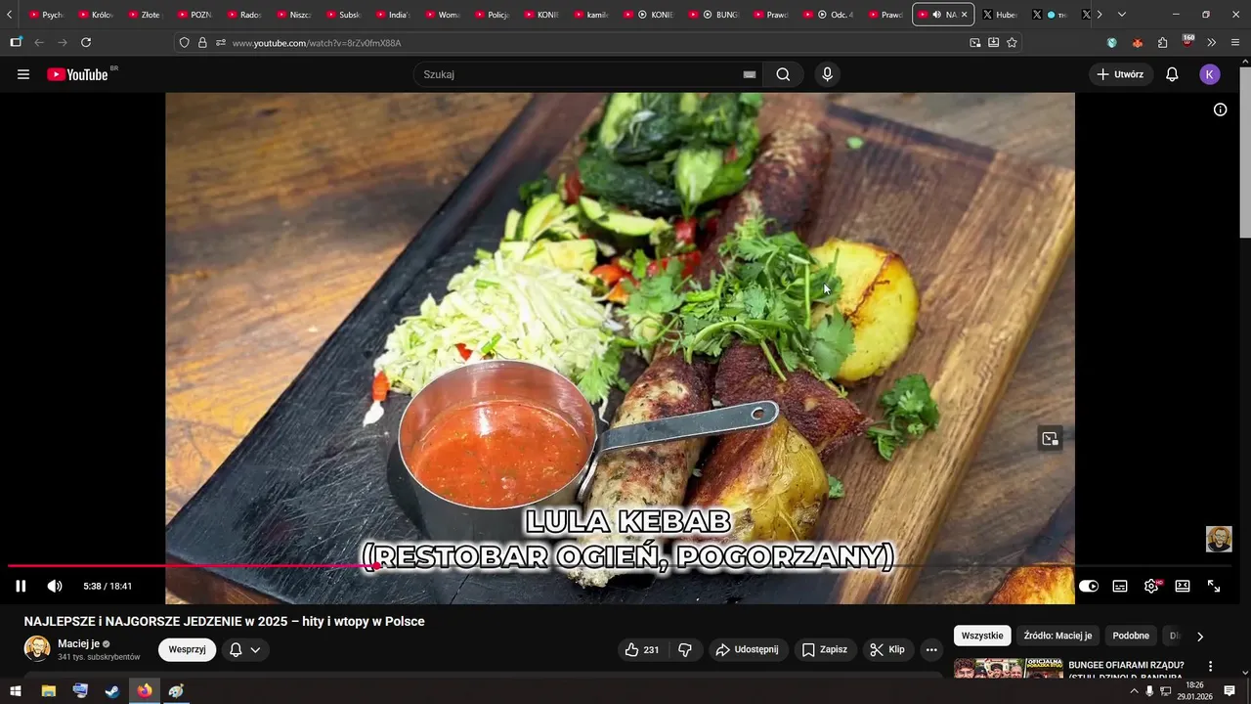Open the Firefox application menu
This screenshot has height=704, width=1251.
[x=1235, y=43]
